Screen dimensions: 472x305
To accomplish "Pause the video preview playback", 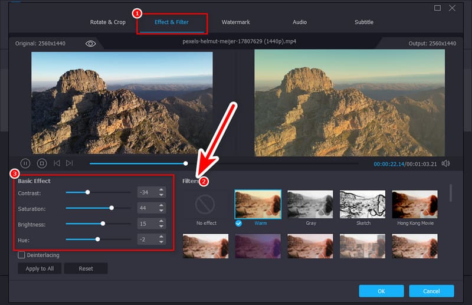I will [25, 163].
